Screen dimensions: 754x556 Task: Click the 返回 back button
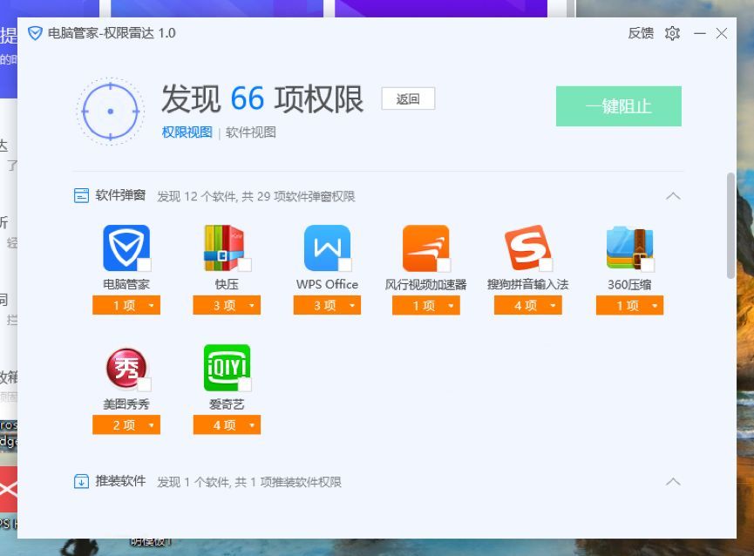pos(408,98)
